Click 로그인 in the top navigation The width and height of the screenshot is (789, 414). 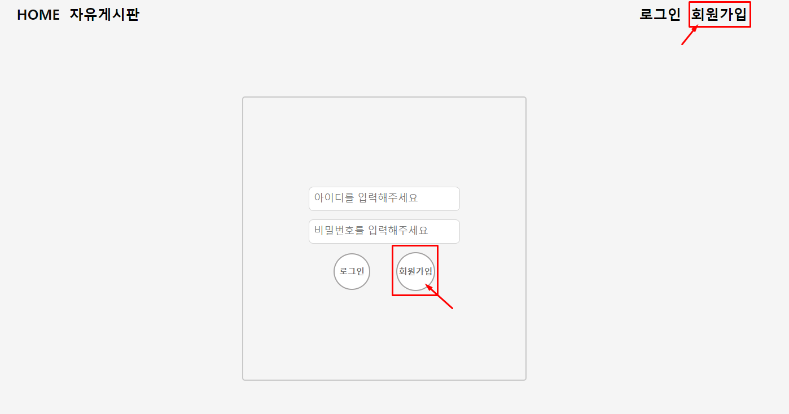click(660, 15)
